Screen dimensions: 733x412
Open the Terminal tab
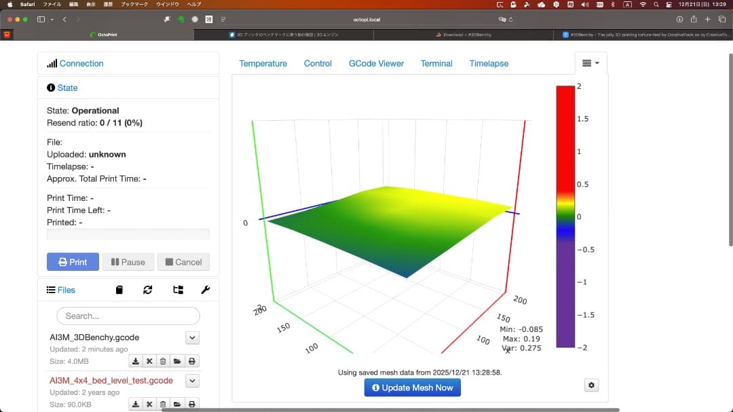click(x=436, y=63)
